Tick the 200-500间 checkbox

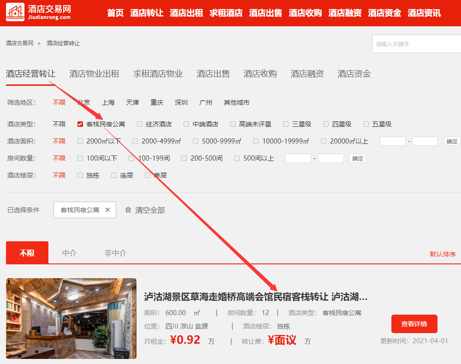tap(184, 158)
